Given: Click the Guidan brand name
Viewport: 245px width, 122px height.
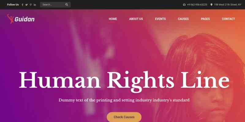Looking at the screenshot, I should pyautogui.click(x=24, y=19).
